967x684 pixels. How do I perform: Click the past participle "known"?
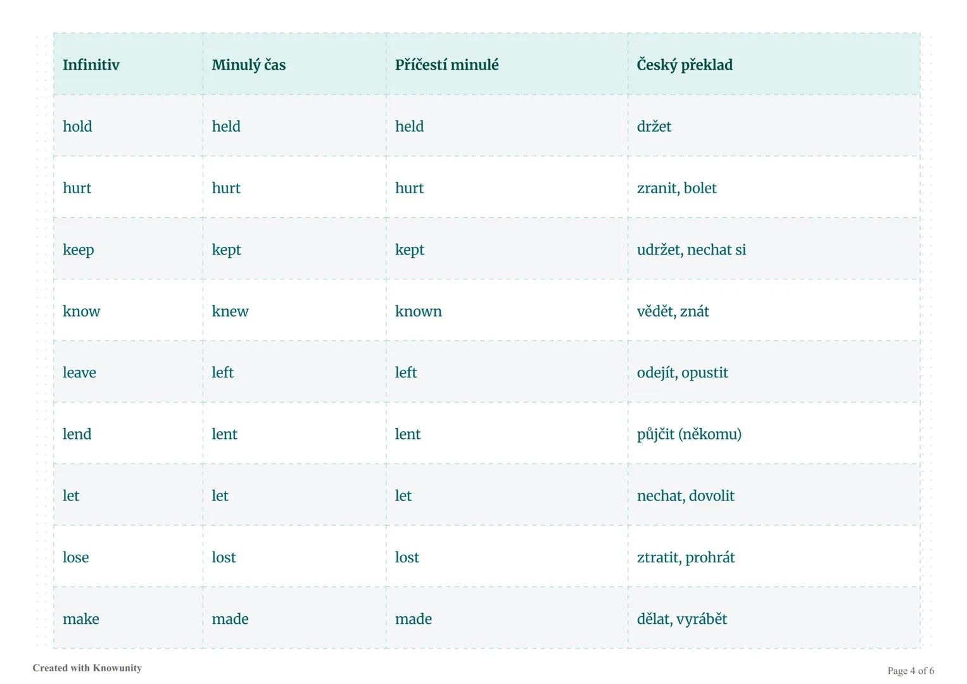pos(418,311)
